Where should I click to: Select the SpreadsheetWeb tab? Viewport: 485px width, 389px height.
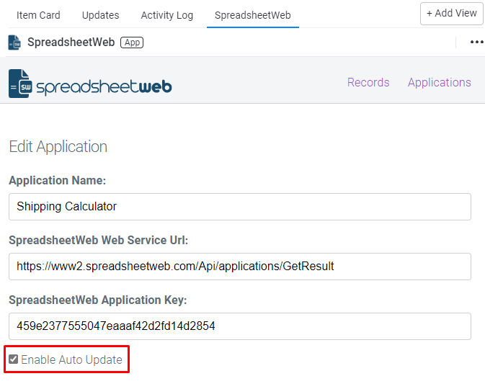pyautogui.click(x=252, y=14)
